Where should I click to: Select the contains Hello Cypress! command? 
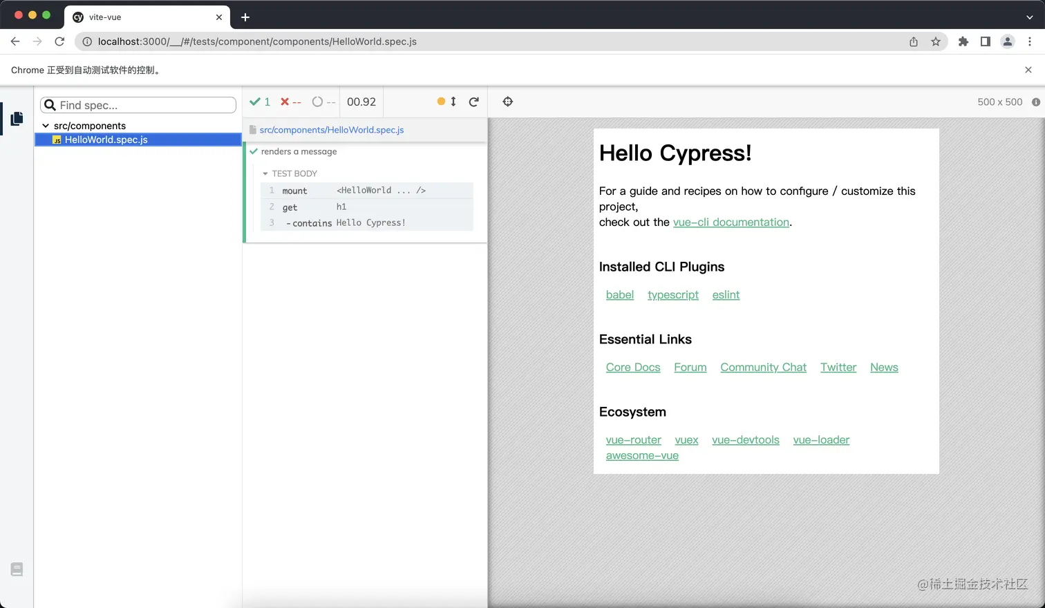[367, 222]
